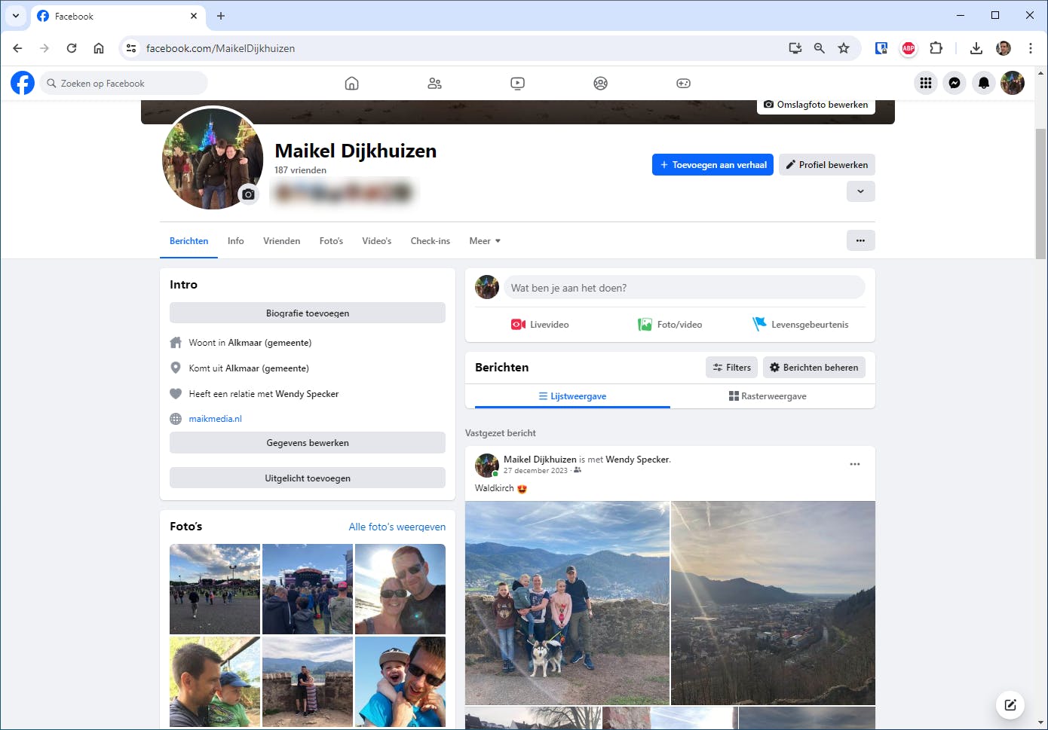Open the Gaming controller icon
This screenshot has width=1048, height=730.
point(683,84)
